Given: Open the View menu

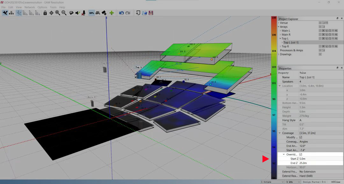Looking at the screenshot, I should tap(19, 7).
